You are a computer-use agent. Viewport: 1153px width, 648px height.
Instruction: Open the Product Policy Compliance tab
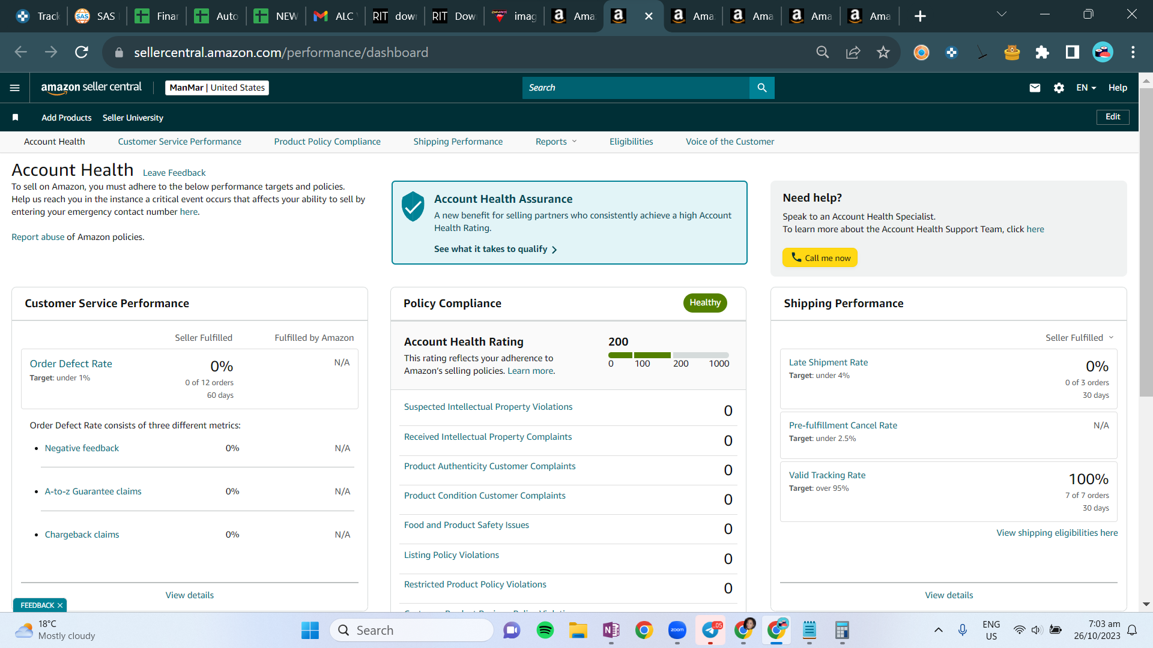pos(327,142)
